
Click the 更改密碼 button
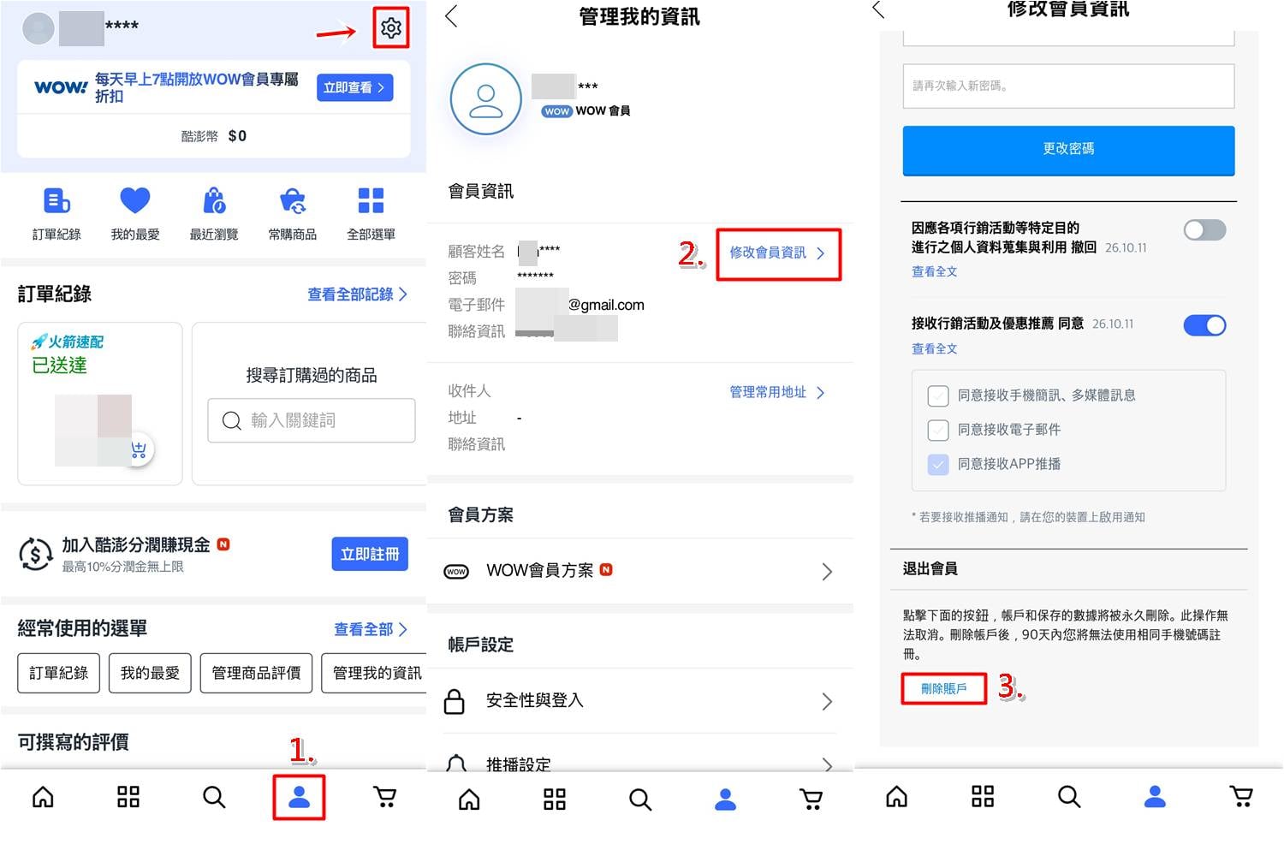(x=1068, y=150)
